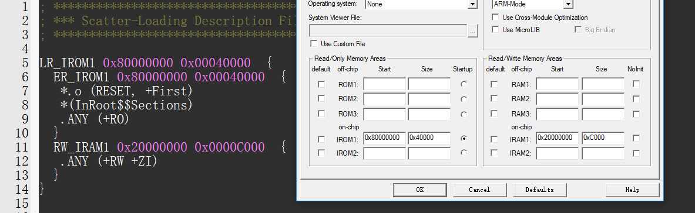
Task: Check the IROM2 default checkbox
Action: pyautogui.click(x=321, y=153)
